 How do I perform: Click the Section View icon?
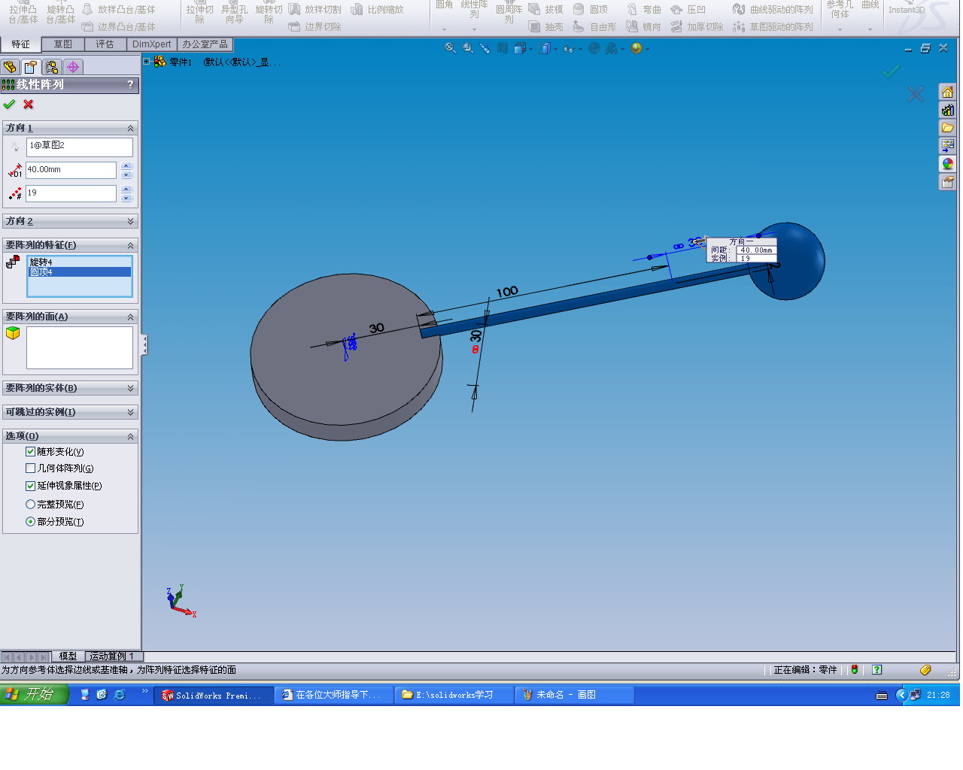point(502,48)
